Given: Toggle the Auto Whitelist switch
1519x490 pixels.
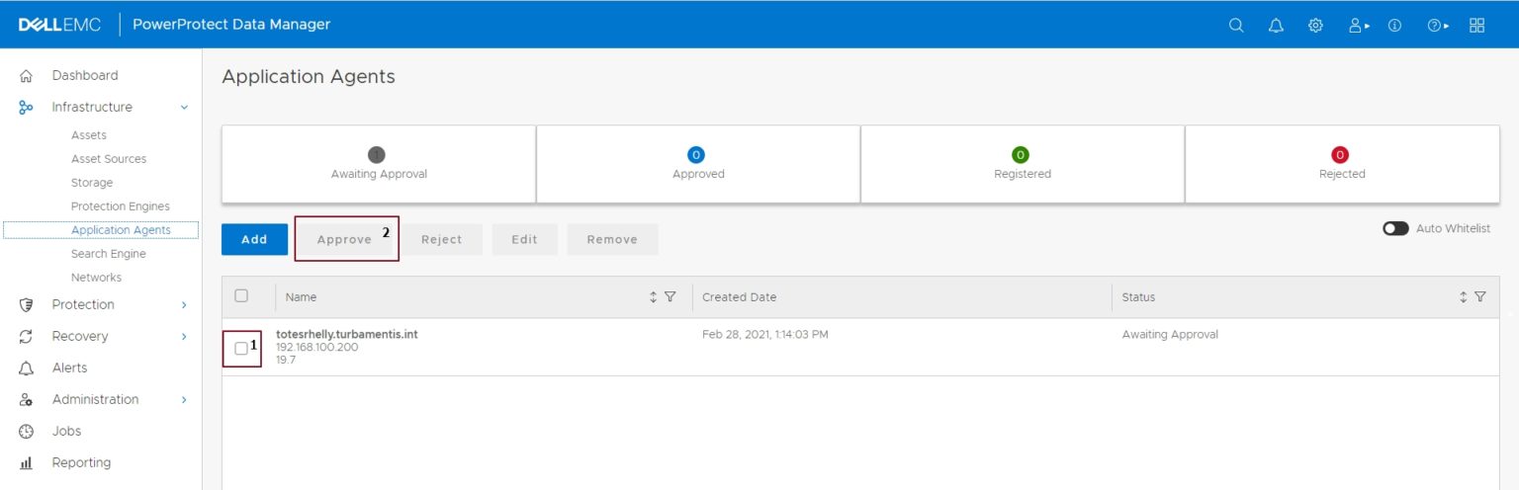Looking at the screenshot, I should [1395, 228].
